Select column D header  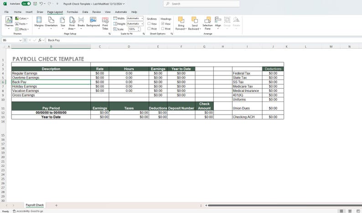tap(129, 46)
